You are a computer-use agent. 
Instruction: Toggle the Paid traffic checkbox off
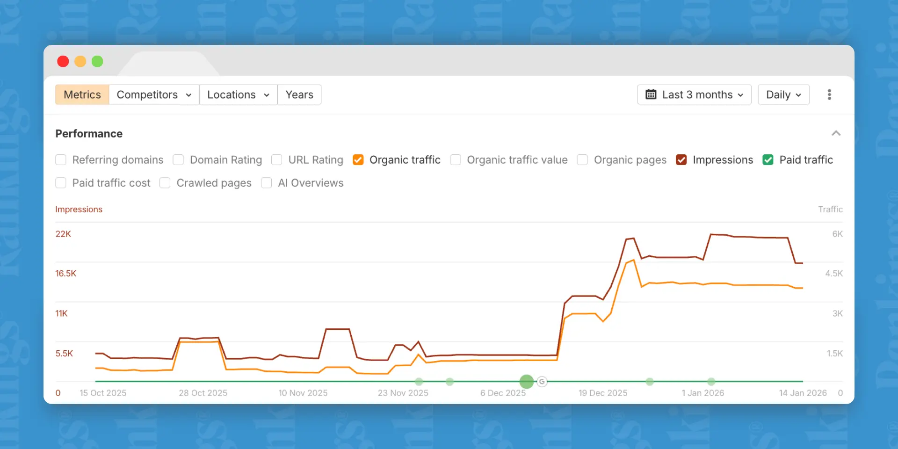click(x=768, y=160)
